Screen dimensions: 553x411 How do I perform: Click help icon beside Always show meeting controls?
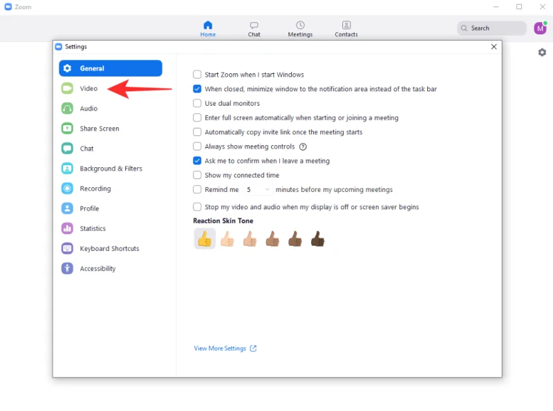pos(303,147)
